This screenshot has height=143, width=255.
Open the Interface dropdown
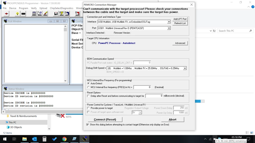[169, 22]
